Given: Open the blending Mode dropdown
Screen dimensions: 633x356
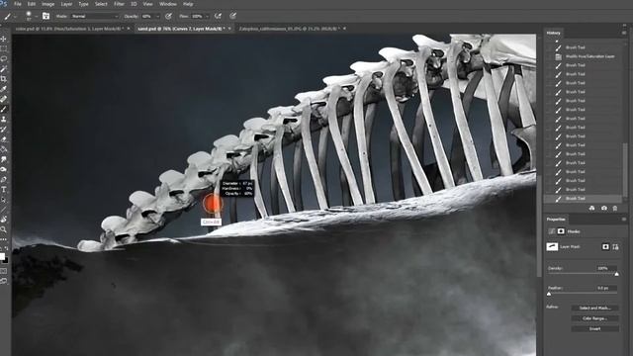Looking at the screenshot, I should [95, 16].
